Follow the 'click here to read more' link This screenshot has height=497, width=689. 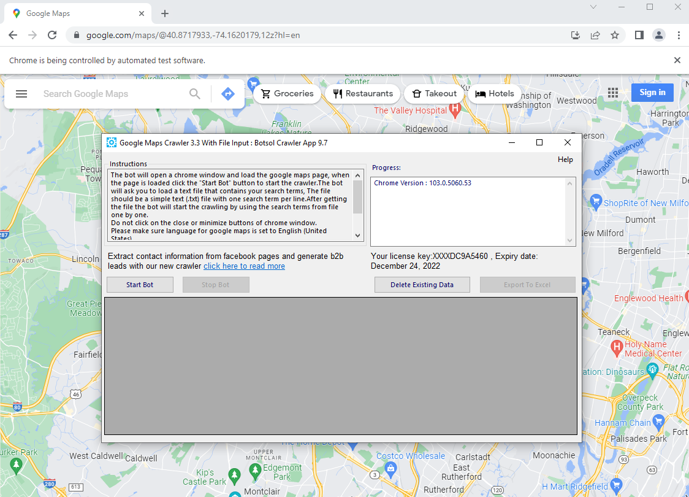click(x=244, y=266)
